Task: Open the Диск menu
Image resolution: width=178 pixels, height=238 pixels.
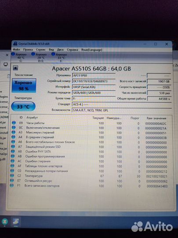Action: pyautogui.click(x=60, y=50)
